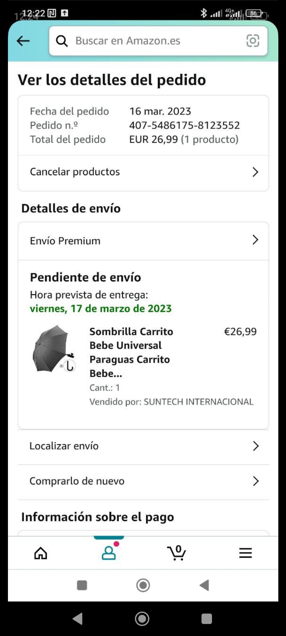Viewport: 286px width, 636px height.
Task: Tap Cancelar productos option
Action: [x=75, y=172]
